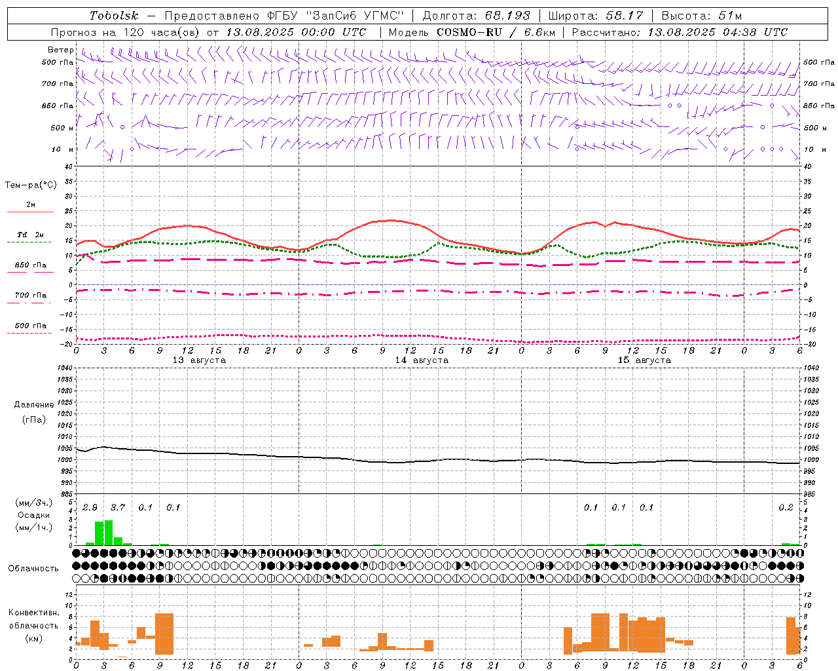This screenshot has width=838, height=671.
Task: Click the "Ветер" wind panel label
Action: [61, 50]
